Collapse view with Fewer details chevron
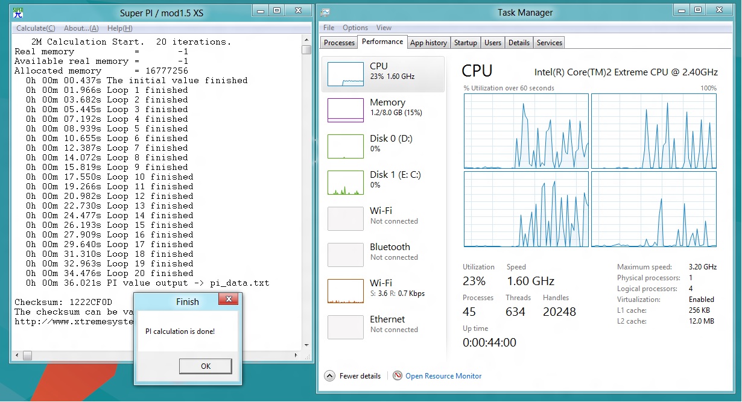 (329, 375)
